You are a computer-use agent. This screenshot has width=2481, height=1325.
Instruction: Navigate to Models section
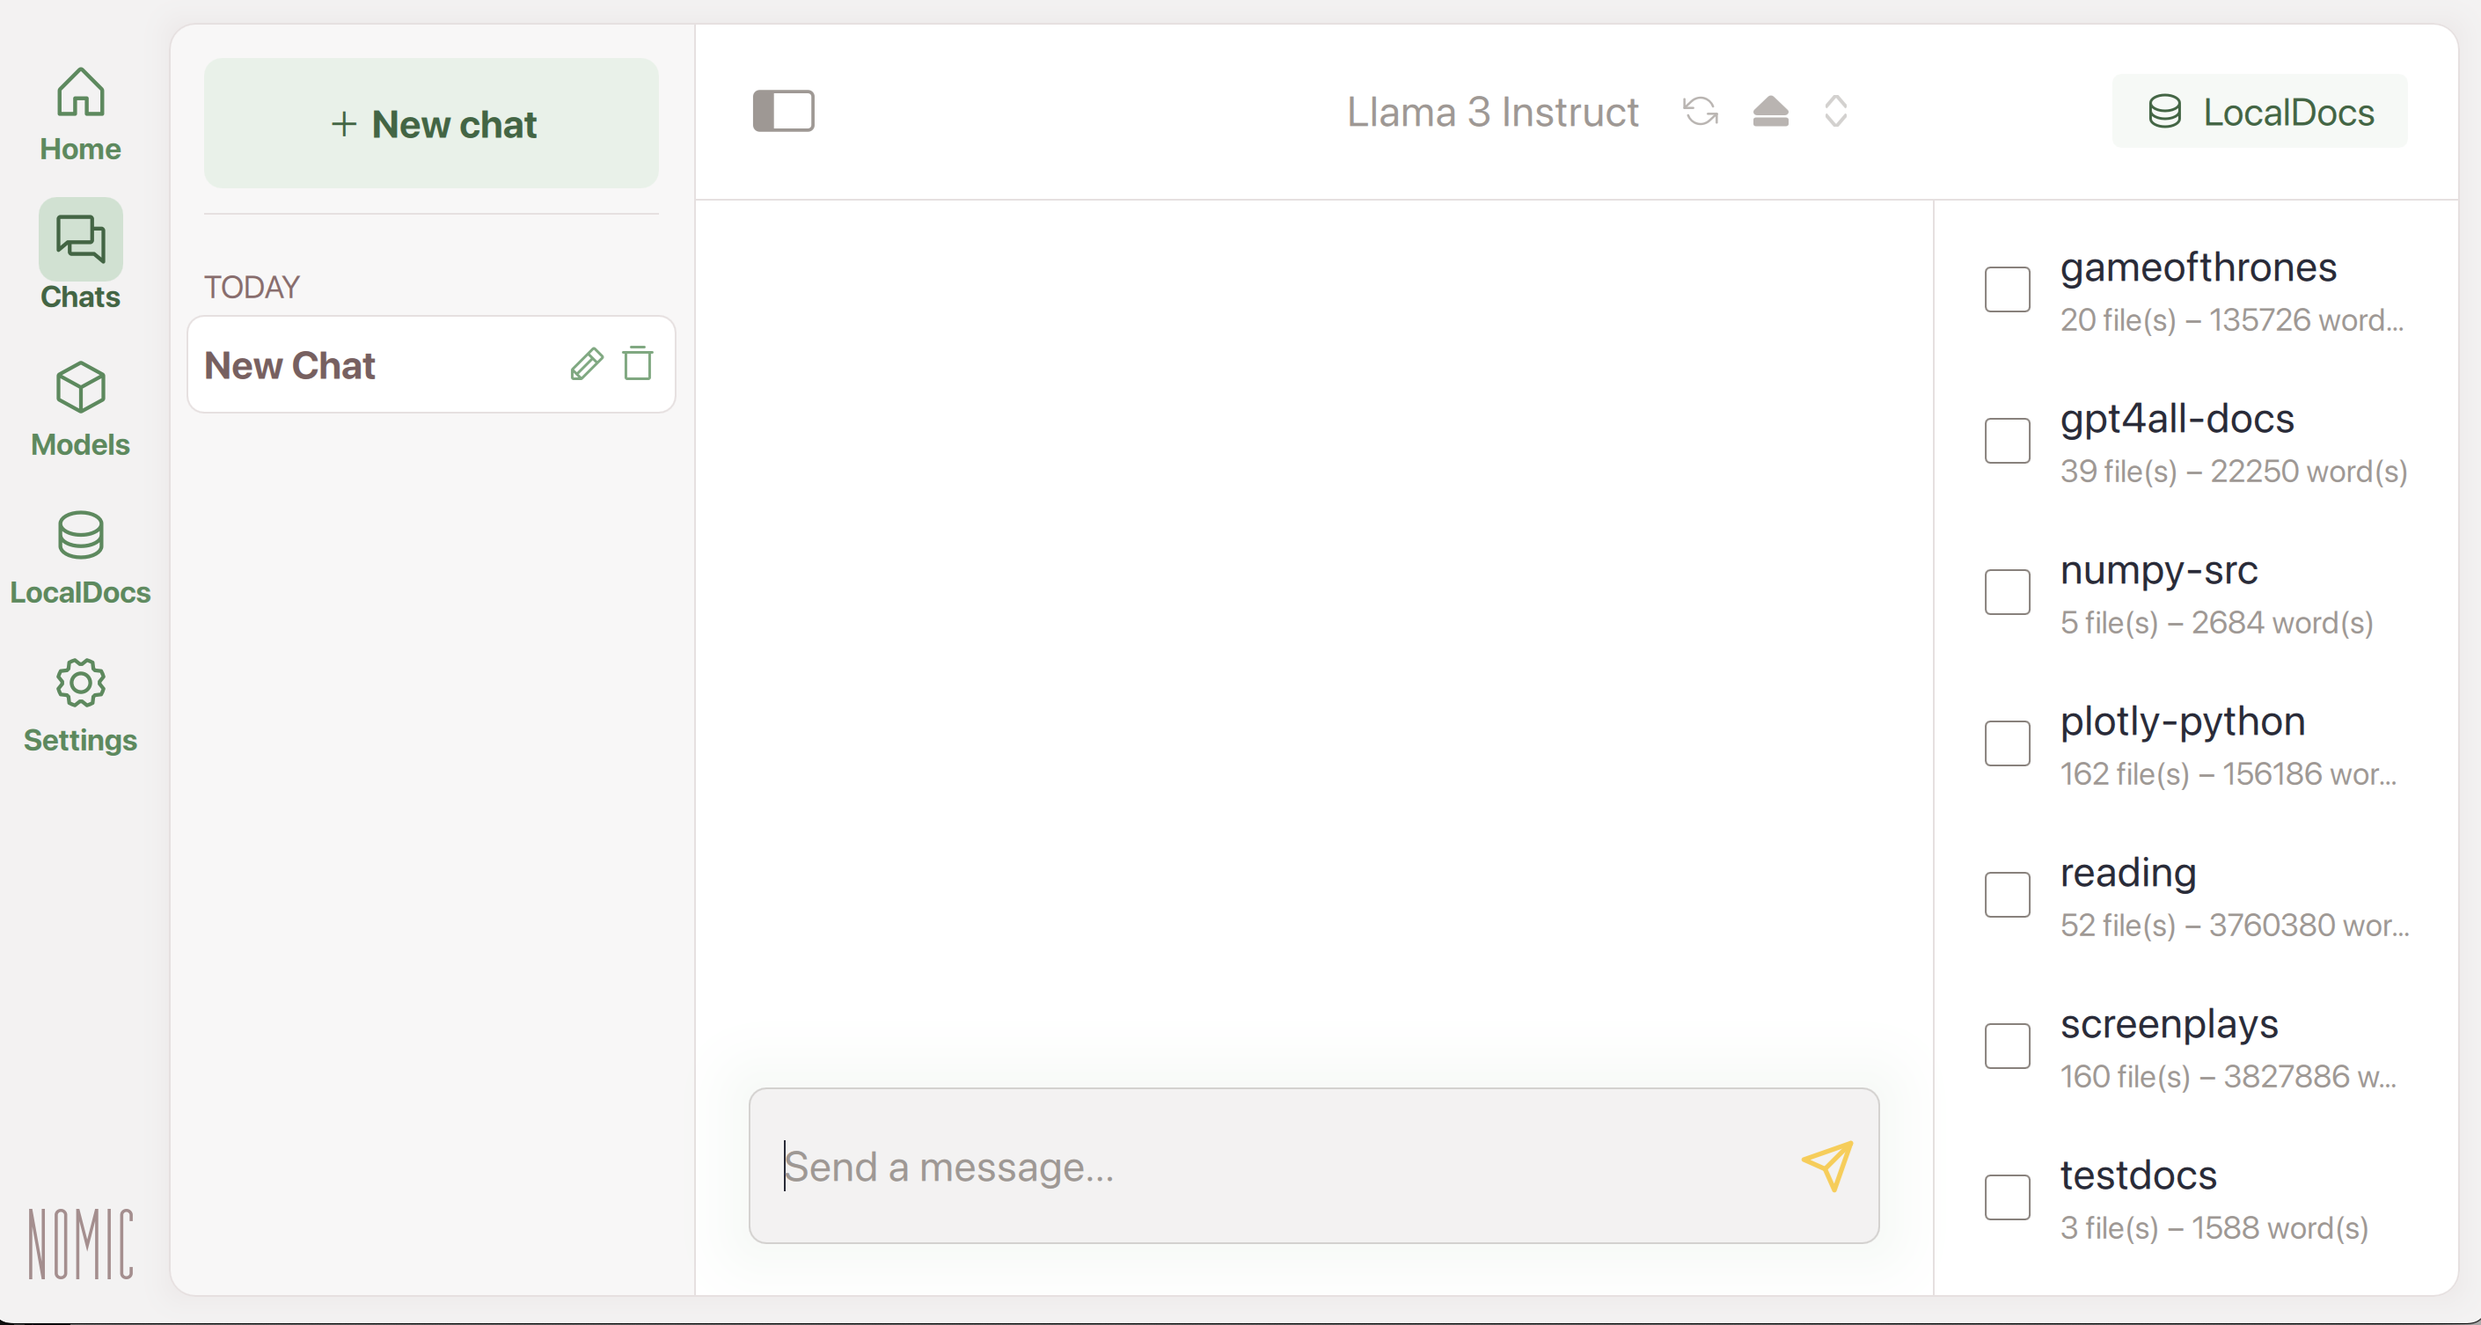[x=82, y=411]
